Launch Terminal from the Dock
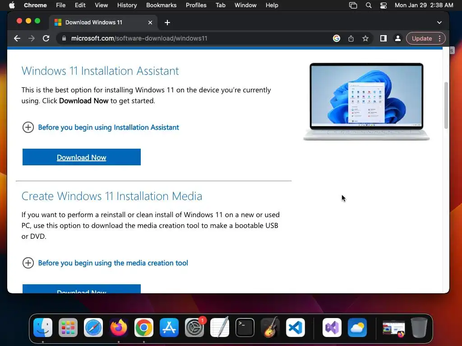The height and width of the screenshot is (346, 462). tap(245, 328)
